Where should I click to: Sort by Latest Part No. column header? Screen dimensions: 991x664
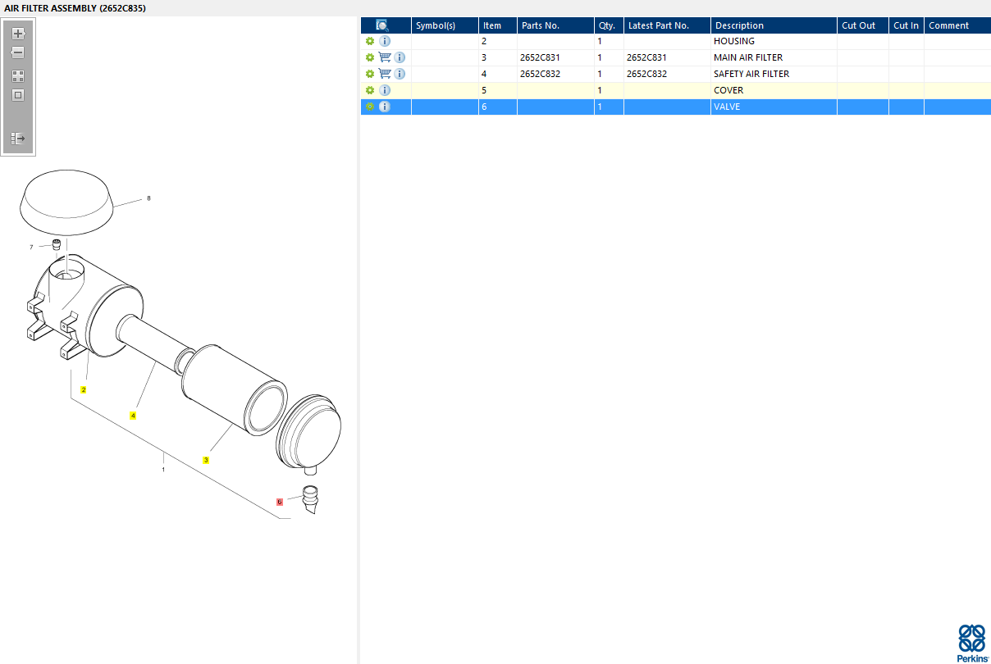click(x=667, y=25)
